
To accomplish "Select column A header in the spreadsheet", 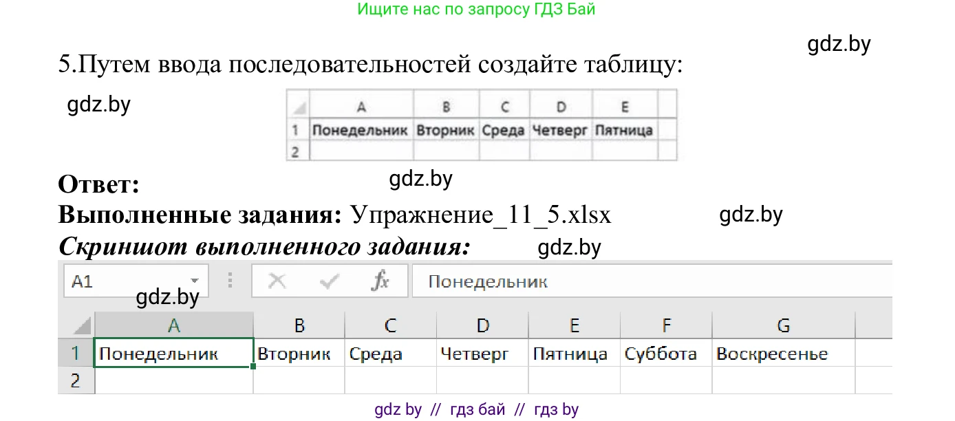I will [173, 324].
